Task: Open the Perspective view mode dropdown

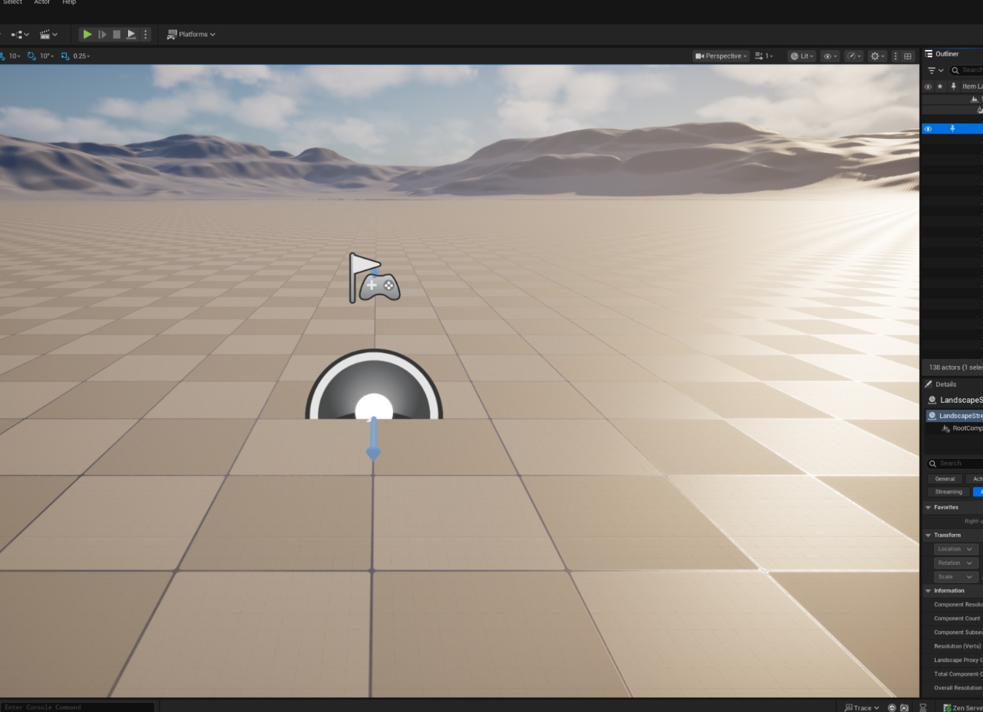Action: (721, 56)
